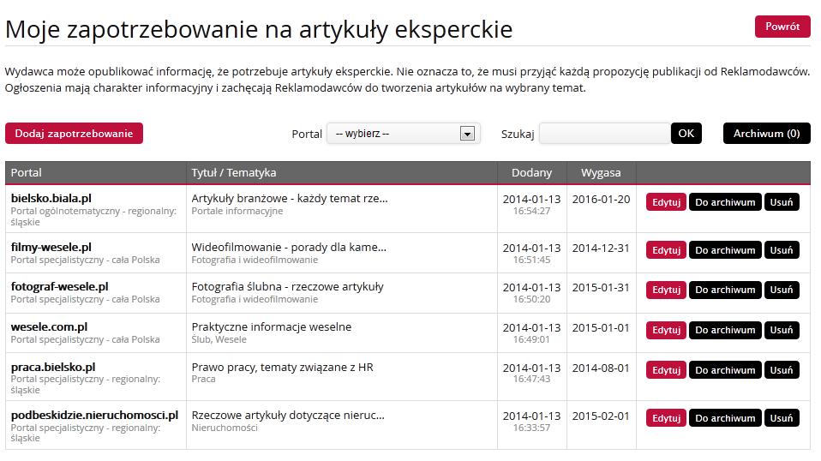Click the Wygasa column header

[x=601, y=173]
